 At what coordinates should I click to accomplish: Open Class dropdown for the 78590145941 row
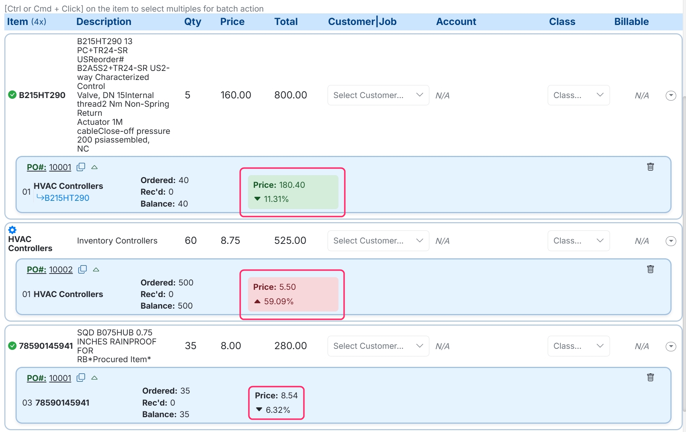click(578, 346)
